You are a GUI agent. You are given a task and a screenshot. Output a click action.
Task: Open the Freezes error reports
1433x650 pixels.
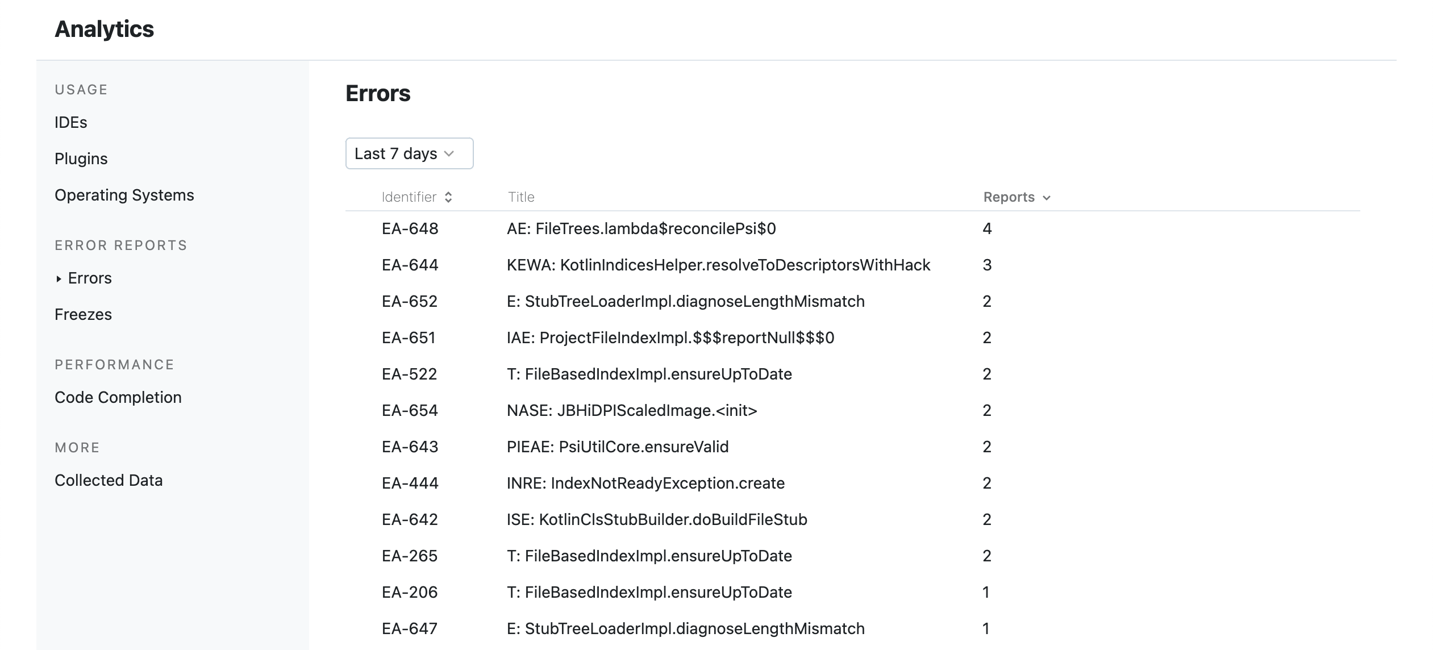(83, 314)
